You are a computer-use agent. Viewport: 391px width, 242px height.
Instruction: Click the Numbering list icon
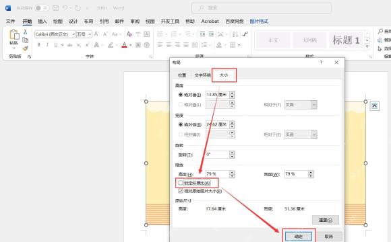tap(174, 34)
